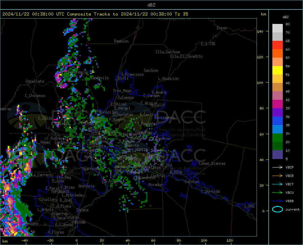Viewport: 303px width, 245px height.
Task: Click the V_Flores place label
Action: 56,232
